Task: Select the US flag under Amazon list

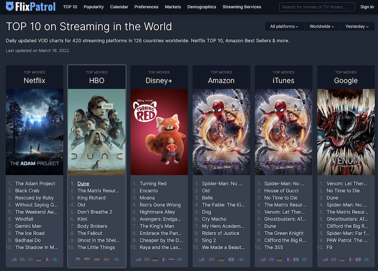Action: point(202,260)
